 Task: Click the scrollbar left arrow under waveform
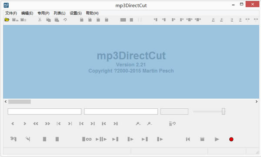pos(6,102)
